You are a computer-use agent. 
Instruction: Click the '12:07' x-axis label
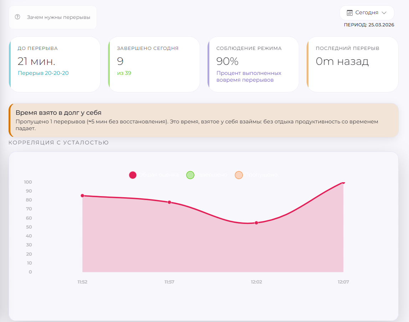(x=343, y=282)
